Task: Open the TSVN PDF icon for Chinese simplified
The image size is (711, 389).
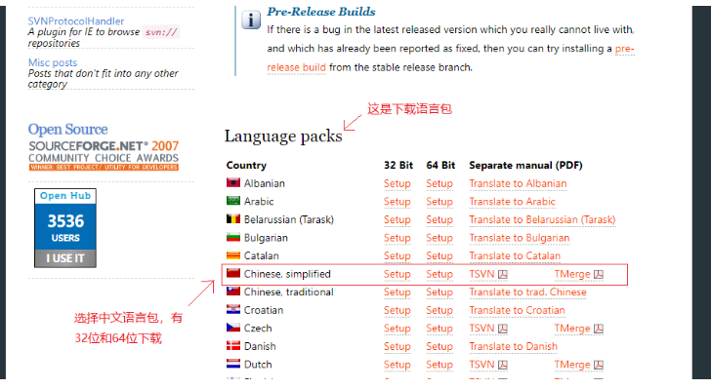Action: pyautogui.click(x=502, y=274)
